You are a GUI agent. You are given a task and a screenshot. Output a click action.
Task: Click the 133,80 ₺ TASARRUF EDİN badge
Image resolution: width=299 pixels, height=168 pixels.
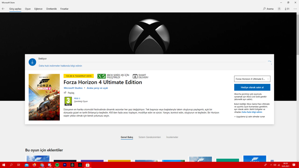click(78, 76)
